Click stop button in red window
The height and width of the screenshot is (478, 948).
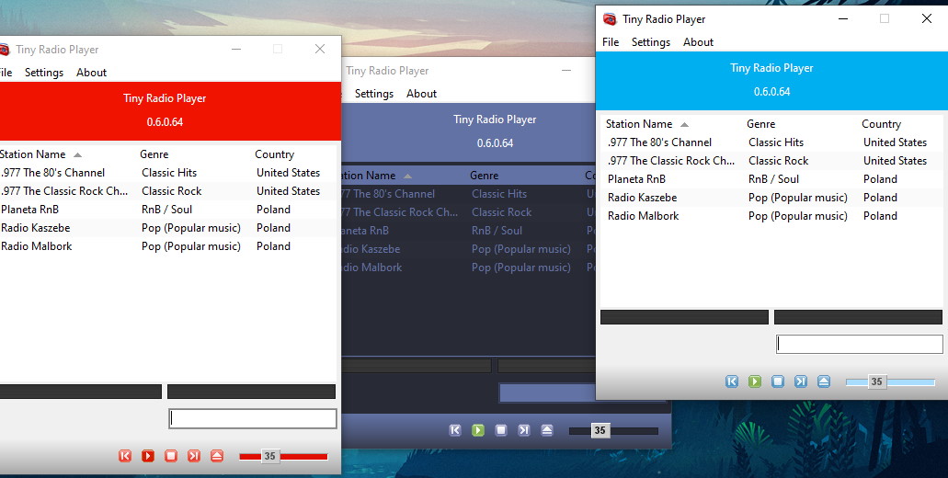click(171, 456)
